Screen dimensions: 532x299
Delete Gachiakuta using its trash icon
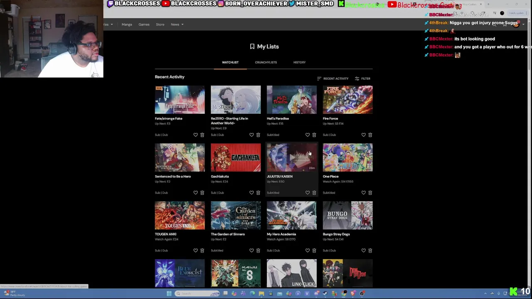click(258, 193)
